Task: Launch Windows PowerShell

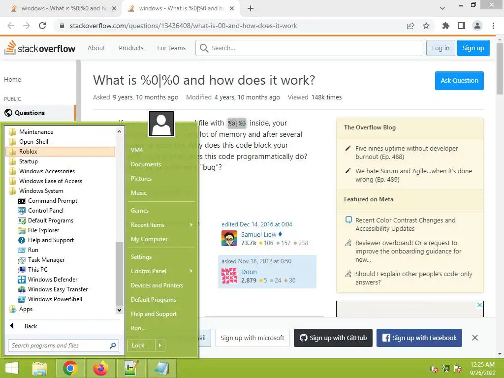Action: [55, 299]
